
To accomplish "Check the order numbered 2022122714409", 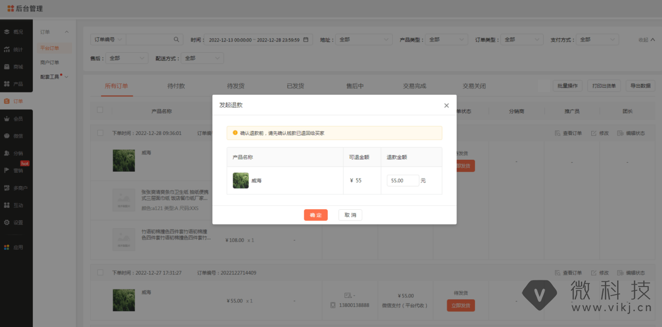I will click(100, 273).
